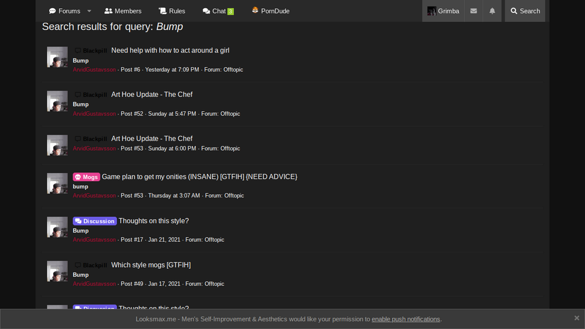Open the Offtopic forum link on Jan 21, 2021 result

(215, 240)
